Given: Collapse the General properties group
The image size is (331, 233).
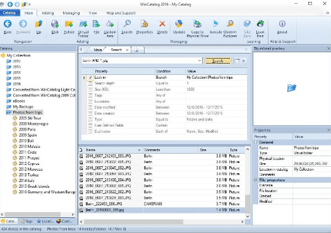Looking at the screenshot, I should pyautogui.click(x=255, y=142).
